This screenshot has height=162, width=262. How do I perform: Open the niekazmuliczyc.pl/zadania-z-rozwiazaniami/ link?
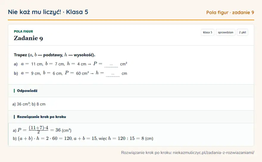click(213, 153)
